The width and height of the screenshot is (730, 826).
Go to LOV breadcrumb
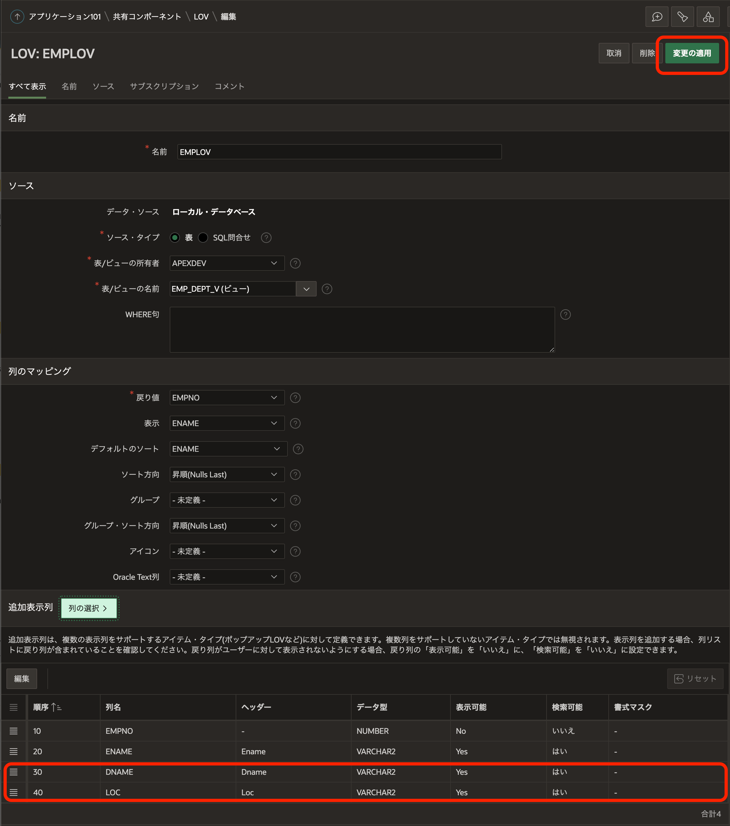point(201,17)
